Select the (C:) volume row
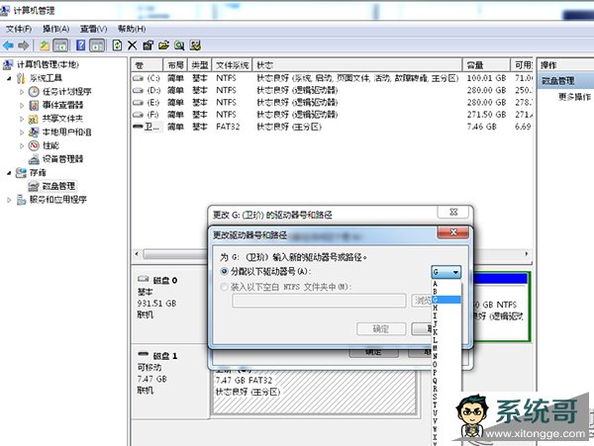This screenshot has width=594, height=446. coord(332,78)
